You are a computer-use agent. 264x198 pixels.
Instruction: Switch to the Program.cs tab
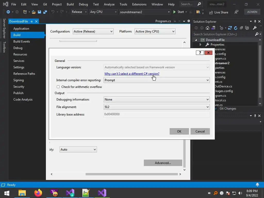pyautogui.click(x=163, y=21)
